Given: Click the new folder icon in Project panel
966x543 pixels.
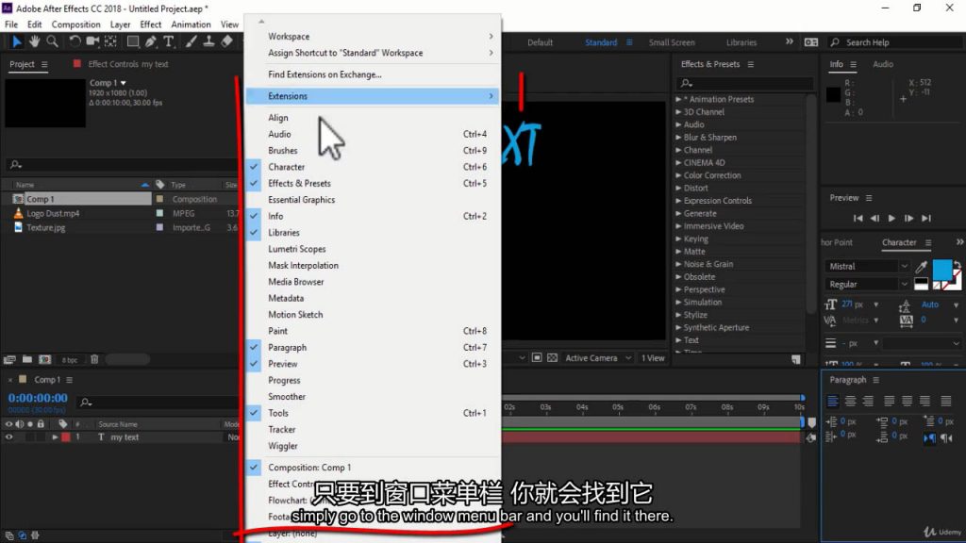Looking at the screenshot, I should (27, 359).
